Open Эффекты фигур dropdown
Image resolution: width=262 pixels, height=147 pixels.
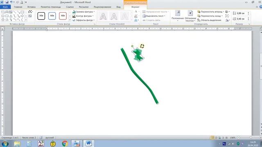[x=84, y=20]
